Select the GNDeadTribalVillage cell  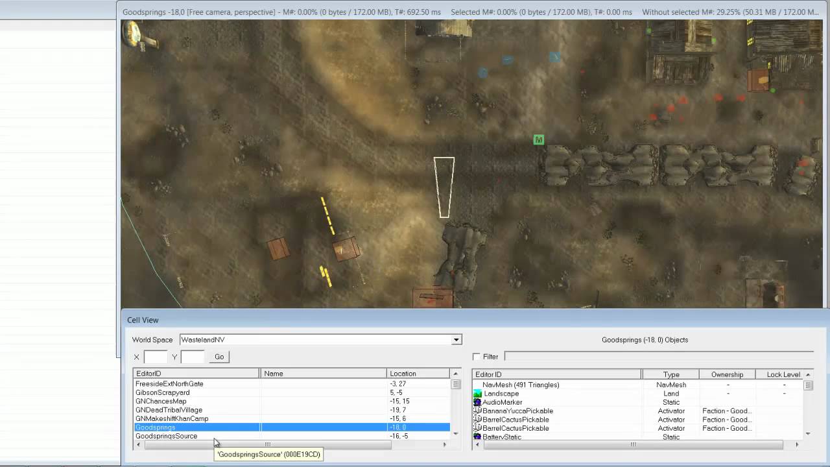(169, 410)
